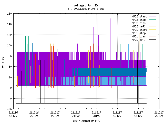The width and height of the screenshot is (164, 123).
Task: Click the 211217 08:00 x-axis tick label
Action: click(96, 114)
